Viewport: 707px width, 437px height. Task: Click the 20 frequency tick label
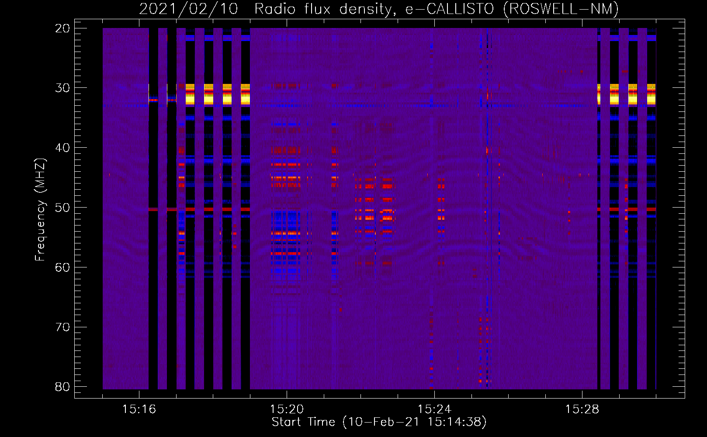62,28
